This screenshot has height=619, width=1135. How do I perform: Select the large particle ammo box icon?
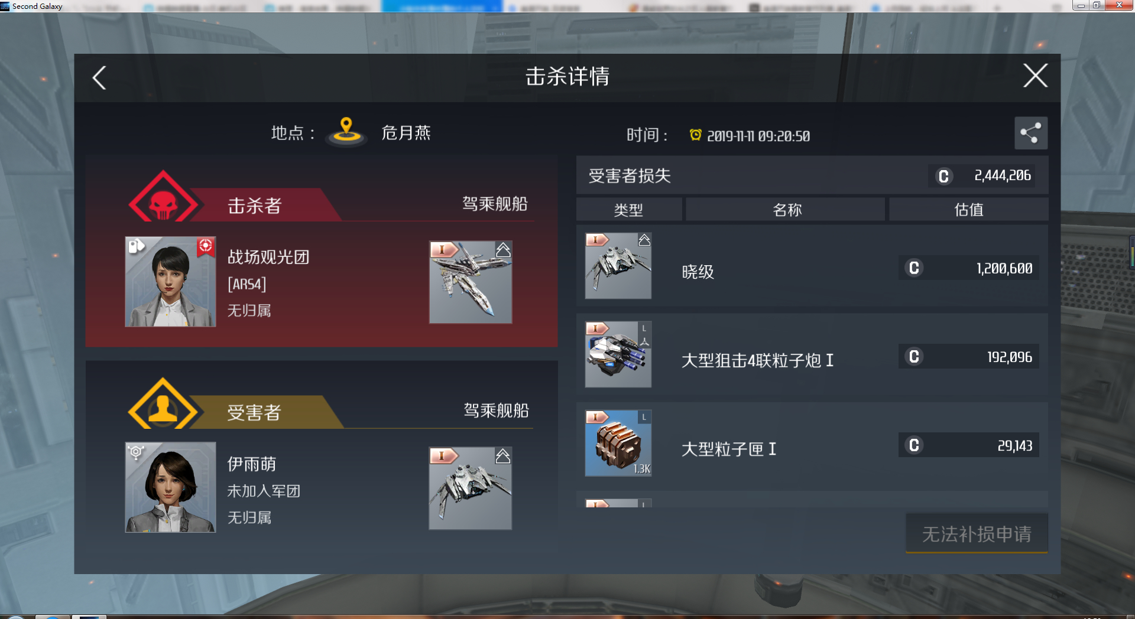pos(618,443)
